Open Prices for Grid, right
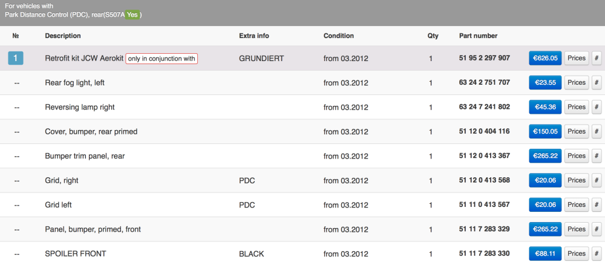 point(577,180)
